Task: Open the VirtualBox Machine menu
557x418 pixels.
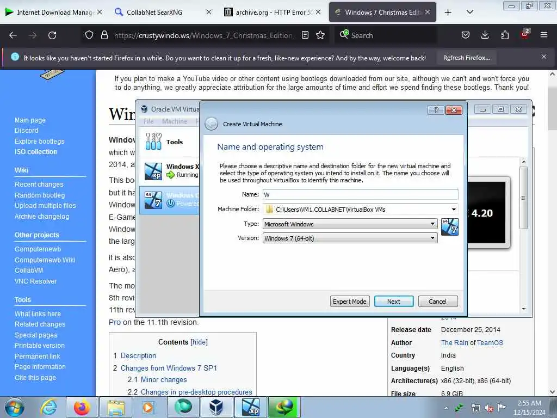Action: click(x=175, y=121)
